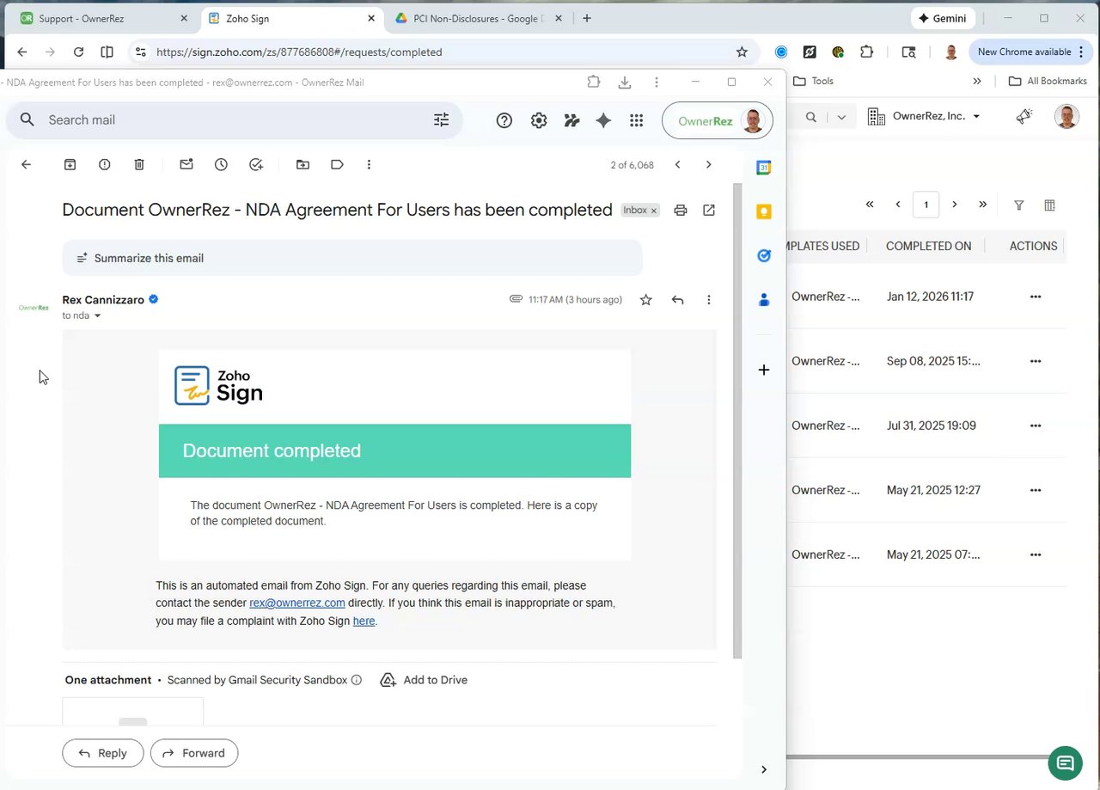Open Google apps grid
This screenshot has width=1100, height=790.
pyautogui.click(x=636, y=120)
